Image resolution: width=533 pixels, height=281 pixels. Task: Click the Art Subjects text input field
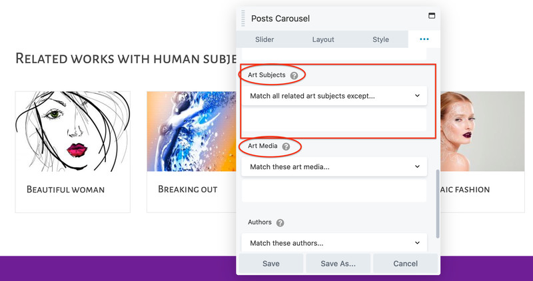point(334,121)
